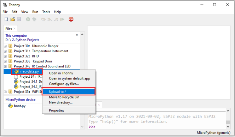Click the MicroPython device heading link
This screenshot has height=137, width=235.
coord(21,100)
